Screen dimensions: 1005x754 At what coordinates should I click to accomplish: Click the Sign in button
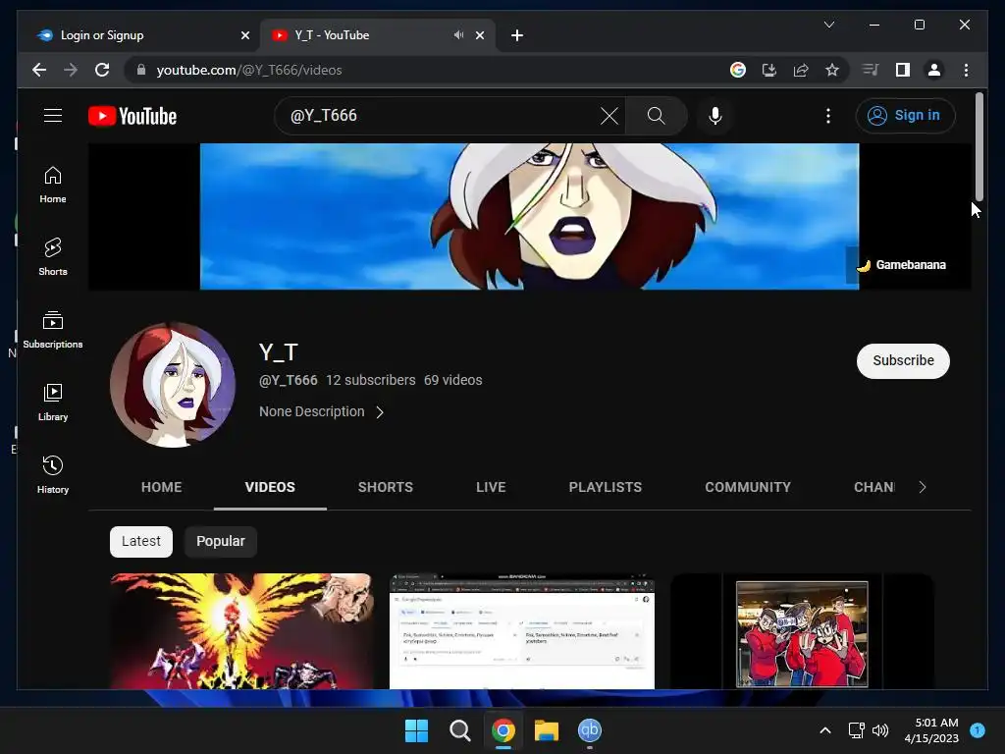tap(905, 116)
